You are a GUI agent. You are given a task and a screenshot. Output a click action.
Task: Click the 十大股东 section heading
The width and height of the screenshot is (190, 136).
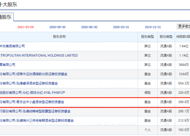(8, 5)
